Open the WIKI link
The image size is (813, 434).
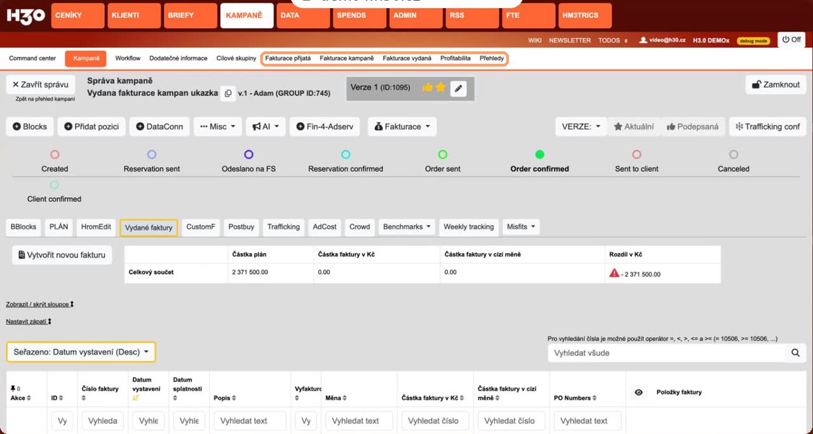[x=535, y=40]
